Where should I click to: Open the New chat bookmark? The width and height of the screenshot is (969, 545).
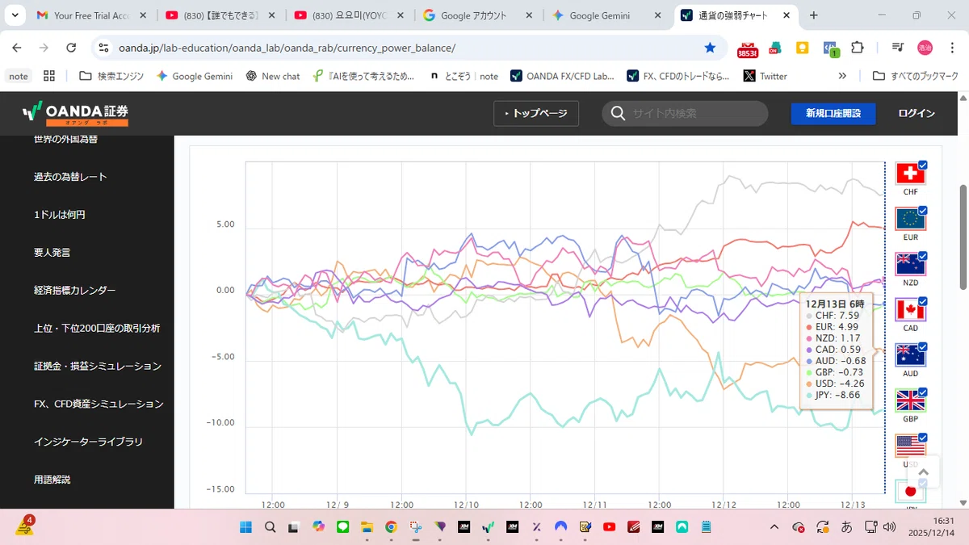(x=273, y=76)
